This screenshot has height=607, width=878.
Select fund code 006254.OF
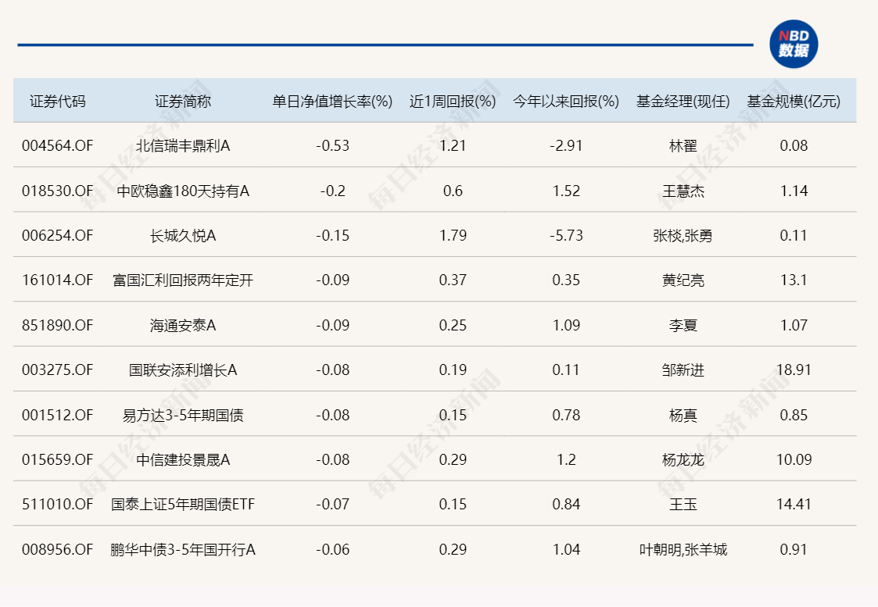58,235
